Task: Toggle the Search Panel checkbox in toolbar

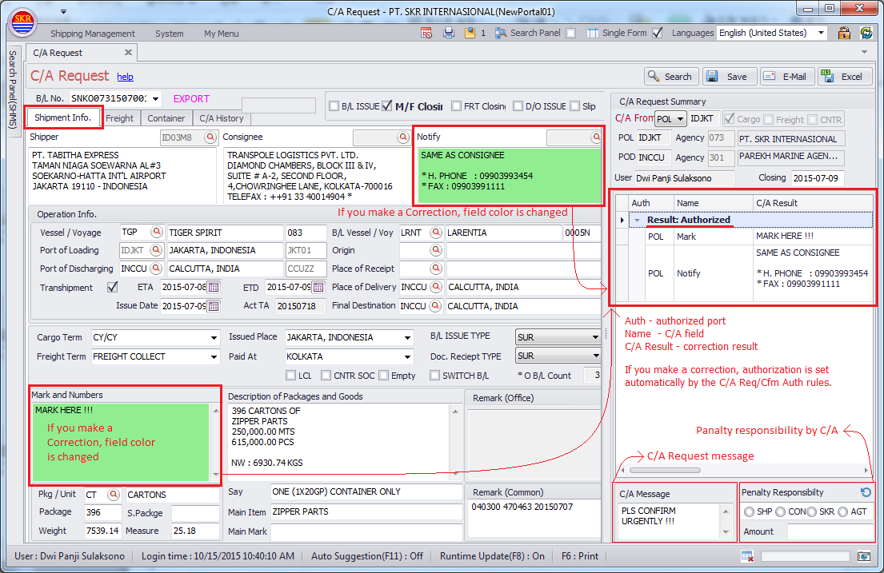Action: point(571,34)
